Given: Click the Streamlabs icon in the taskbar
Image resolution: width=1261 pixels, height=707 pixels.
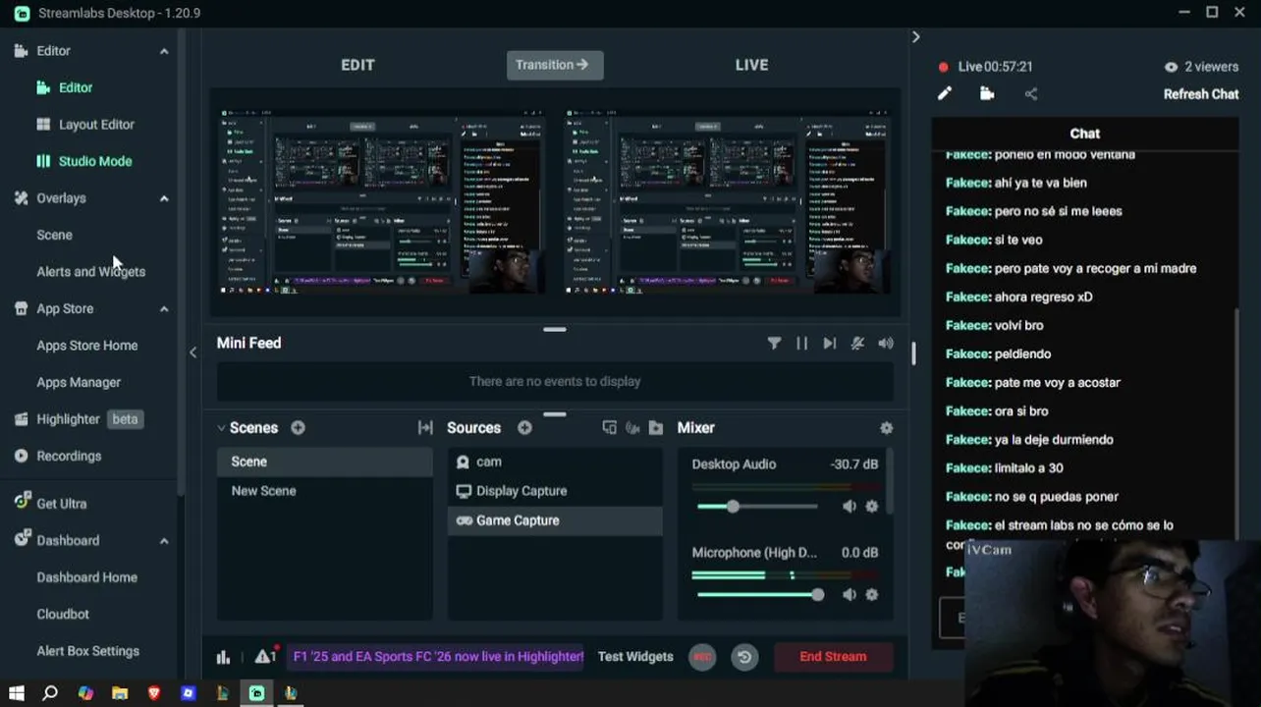Looking at the screenshot, I should click(x=256, y=693).
